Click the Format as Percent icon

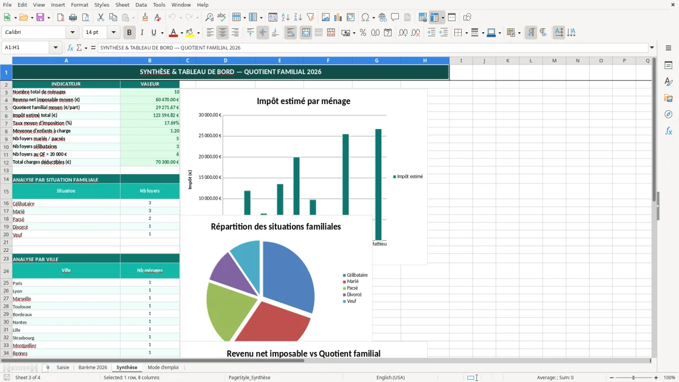tap(363, 33)
